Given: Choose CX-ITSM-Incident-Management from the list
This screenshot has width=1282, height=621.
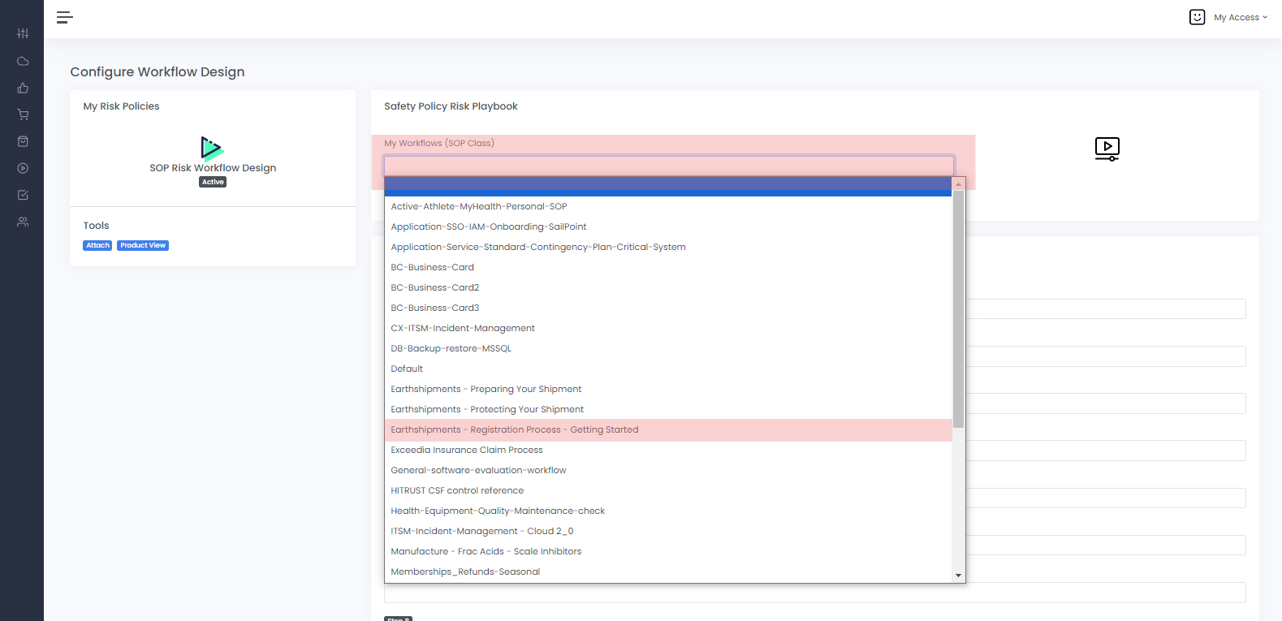Looking at the screenshot, I should click(463, 329).
